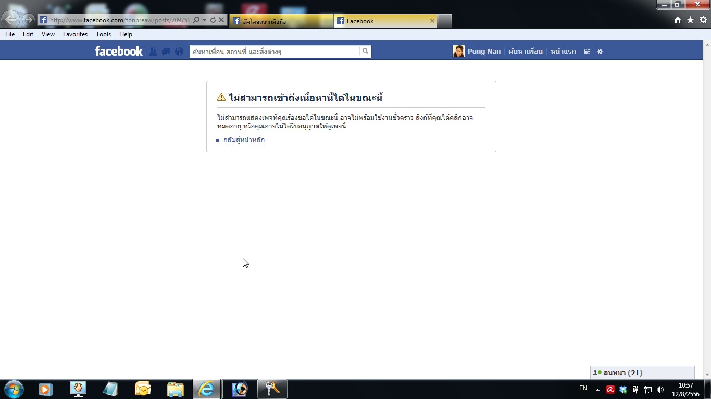Open Windows Explorer folder on the taskbar

[175, 389]
